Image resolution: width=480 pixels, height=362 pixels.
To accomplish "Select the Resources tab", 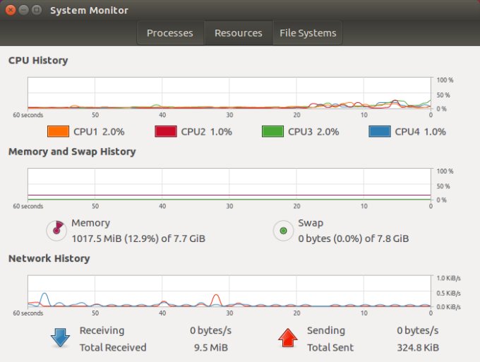I will point(238,33).
